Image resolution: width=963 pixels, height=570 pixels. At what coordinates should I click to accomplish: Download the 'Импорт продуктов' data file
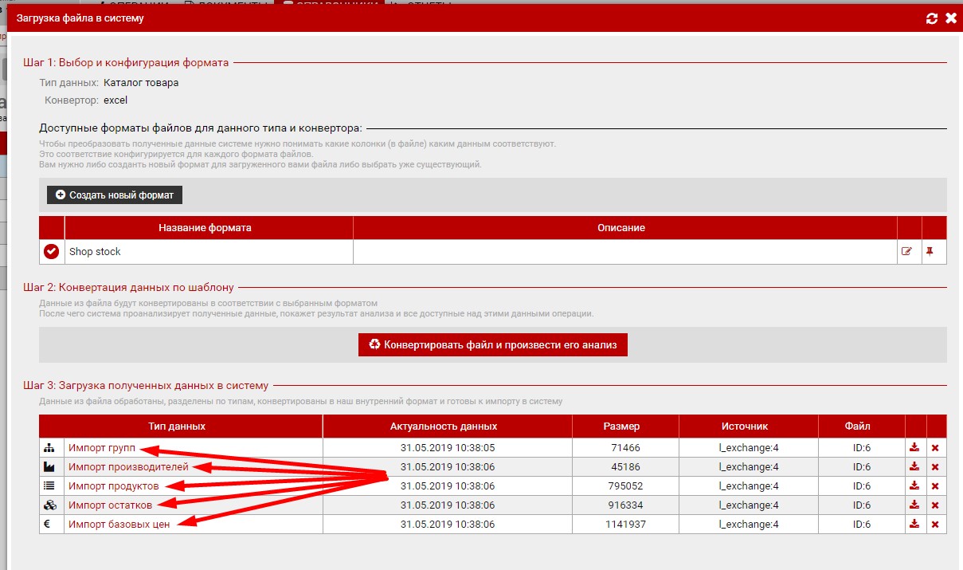tap(914, 486)
